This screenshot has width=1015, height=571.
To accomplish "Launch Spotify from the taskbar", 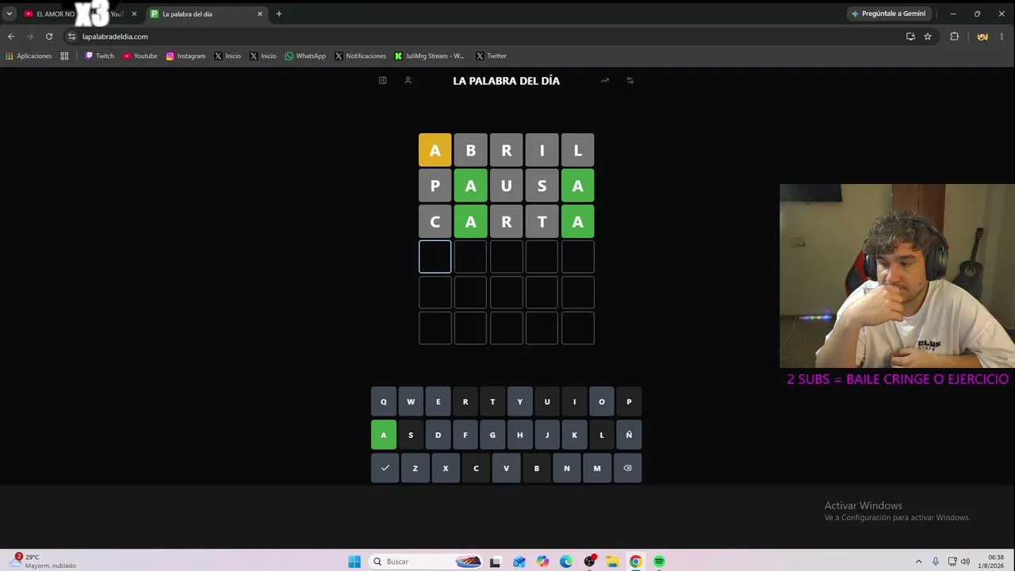I will point(659,561).
